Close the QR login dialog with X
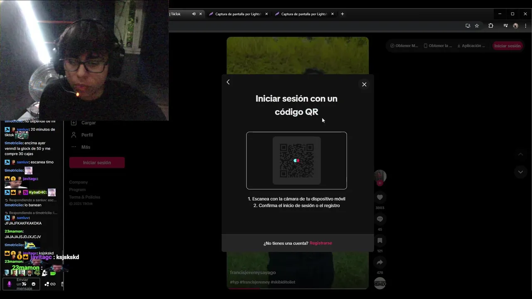Viewport: 532px width, 299px height. click(364, 84)
